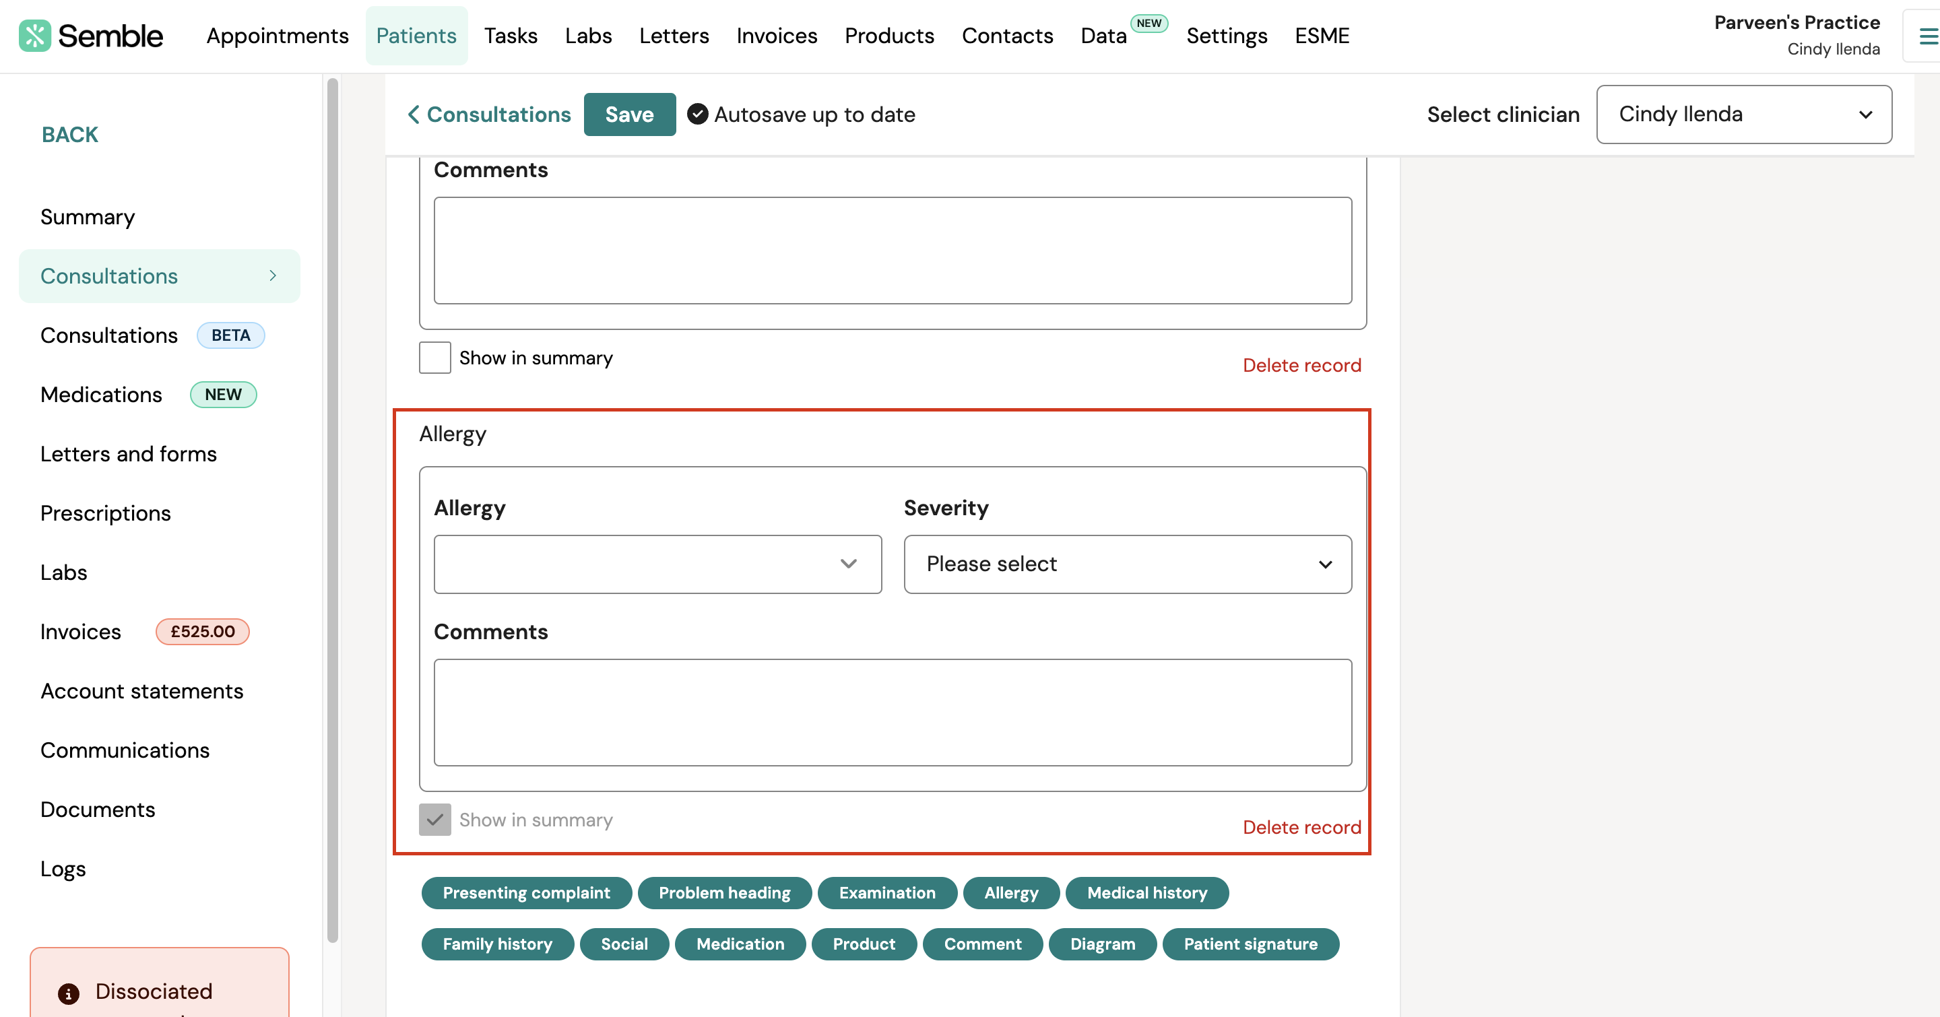Open Contacts in top navigation

point(1007,36)
